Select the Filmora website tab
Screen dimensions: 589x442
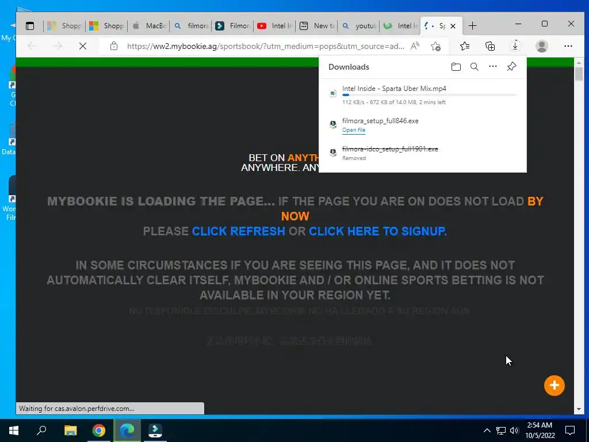click(232, 25)
